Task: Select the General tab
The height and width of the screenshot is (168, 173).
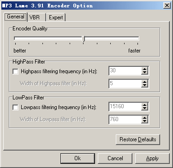Action: (16, 17)
